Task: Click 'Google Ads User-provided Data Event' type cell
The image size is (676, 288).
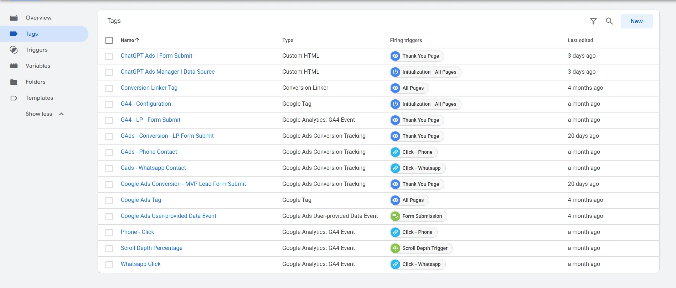Action: pos(330,216)
